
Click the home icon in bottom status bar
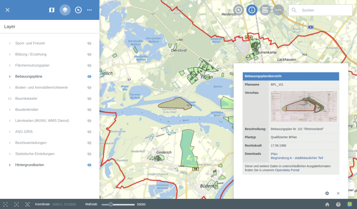(x=327, y=204)
